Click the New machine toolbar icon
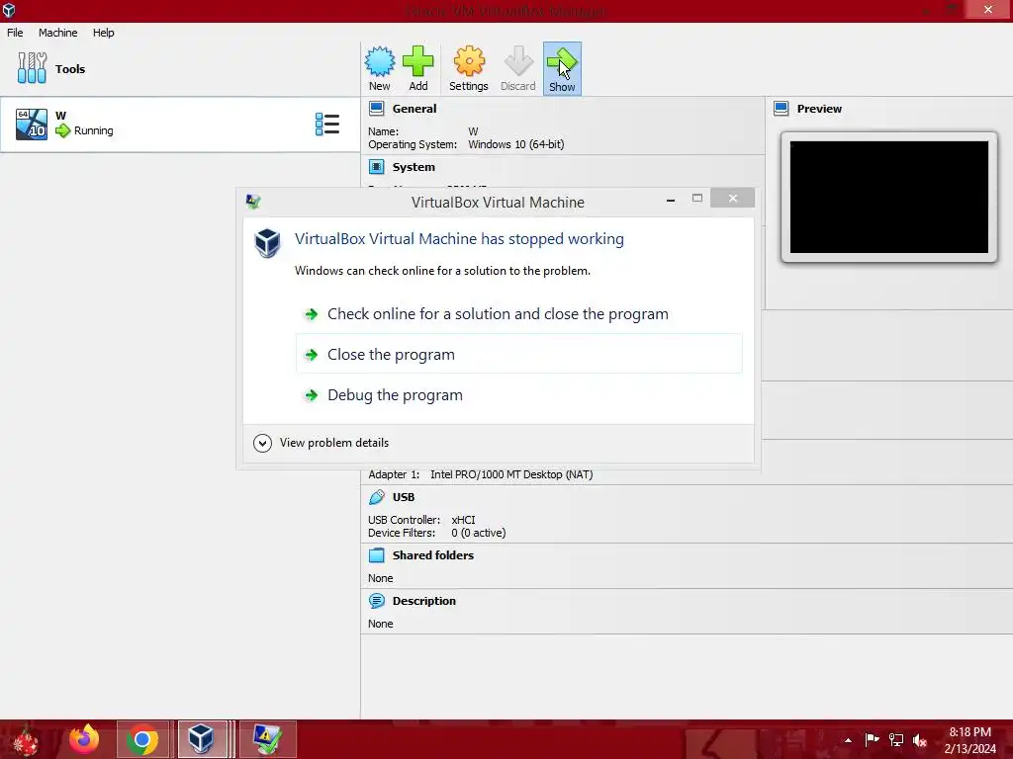This screenshot has width=1013, height=759. [379, 68]
